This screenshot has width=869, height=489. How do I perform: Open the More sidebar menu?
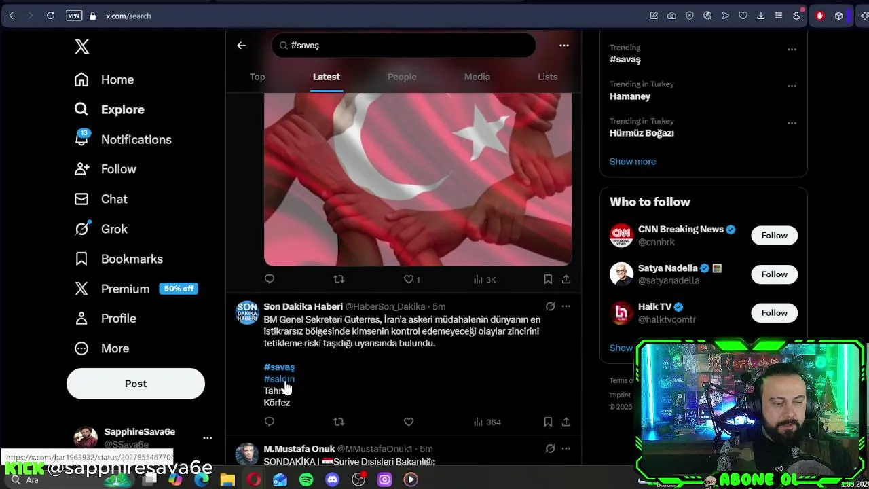[x=101, y=348]
